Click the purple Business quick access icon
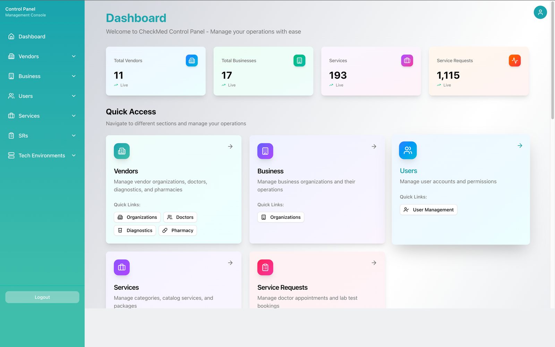Screen dimensions: 555x347 pos(265,151)
